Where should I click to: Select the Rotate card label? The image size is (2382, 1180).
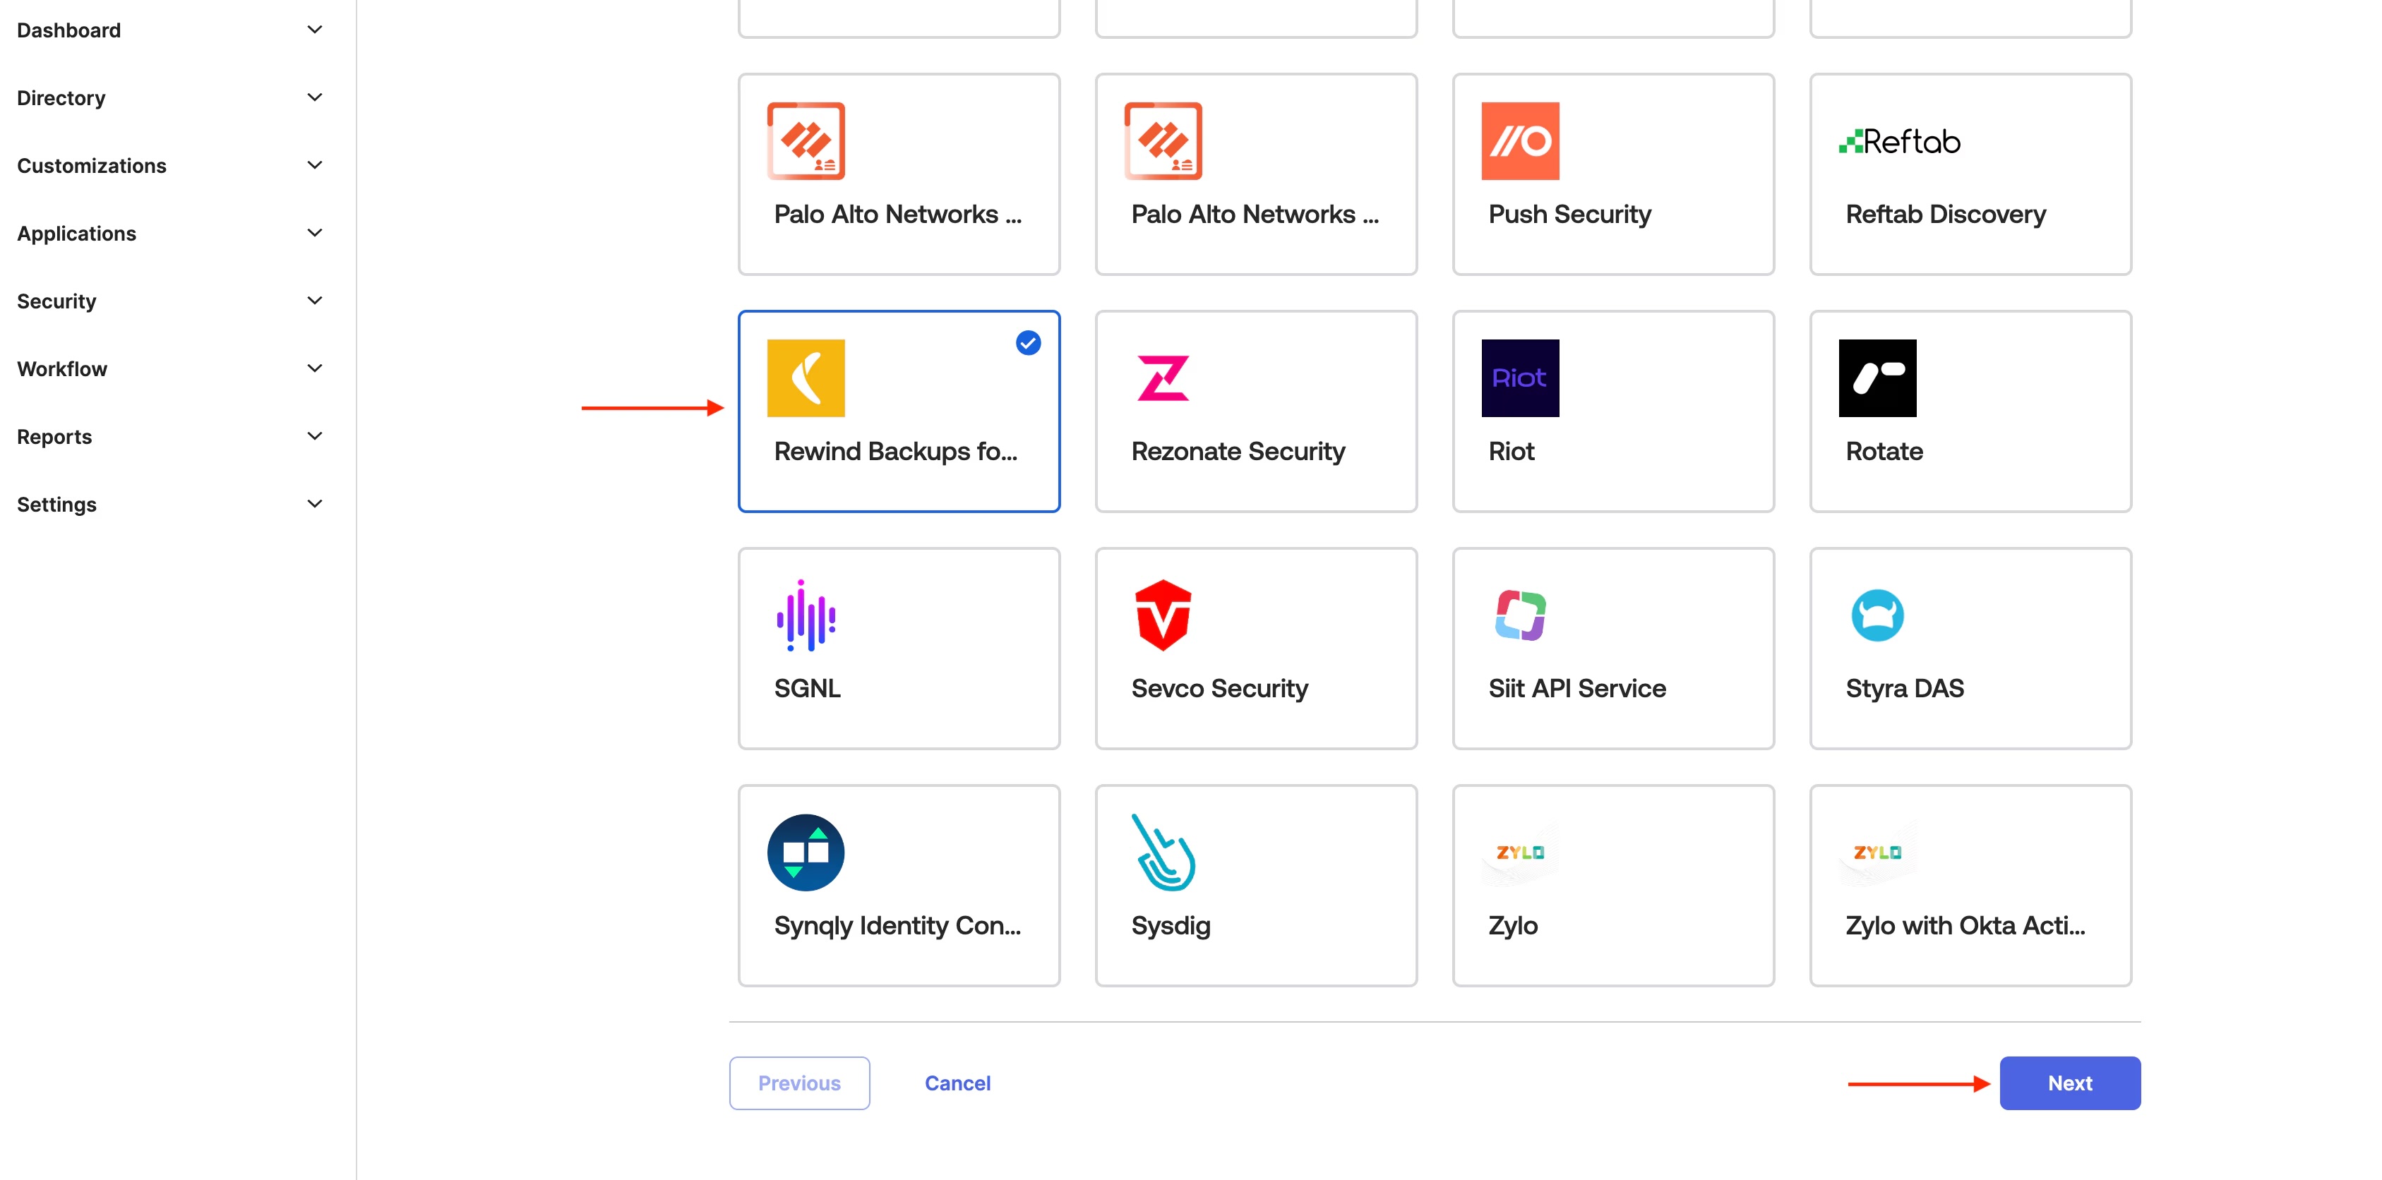click(1884, 452)
